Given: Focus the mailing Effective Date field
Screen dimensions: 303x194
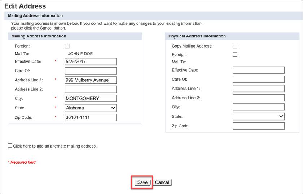Looking at the screenshot, I should (91, 62).
